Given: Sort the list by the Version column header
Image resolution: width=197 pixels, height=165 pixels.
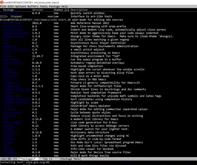Looking at the screenshot, I should [37, 10].
